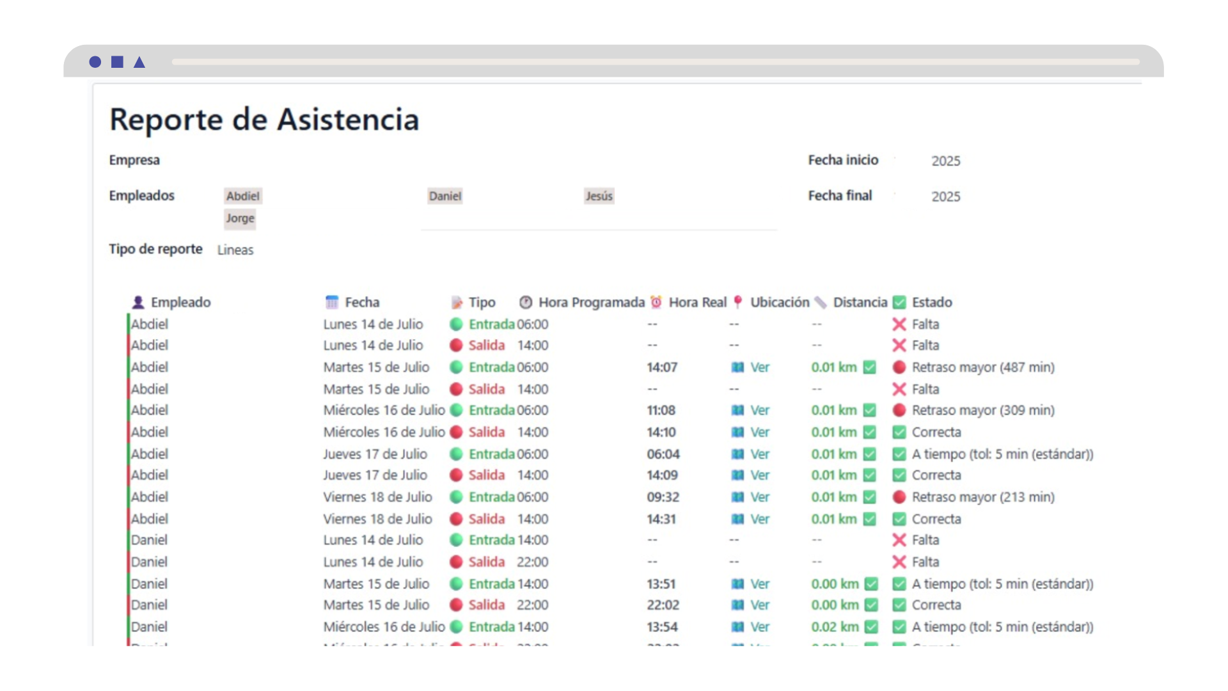Click map icon in 14:07 entry row
1228x691 pixels.
(x=737, y=367)
